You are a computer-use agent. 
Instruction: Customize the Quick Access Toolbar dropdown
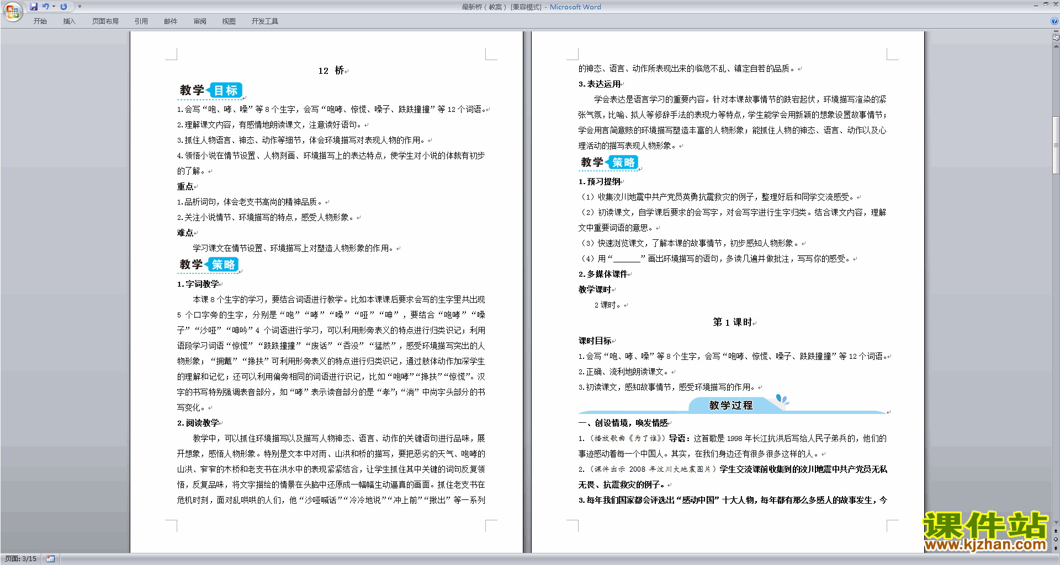point(79,7)
